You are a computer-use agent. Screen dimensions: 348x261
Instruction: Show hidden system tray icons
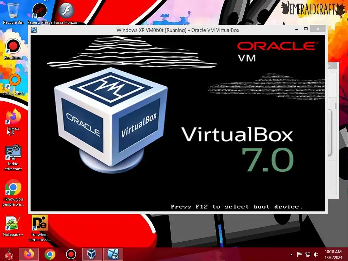tap(291, 255)
